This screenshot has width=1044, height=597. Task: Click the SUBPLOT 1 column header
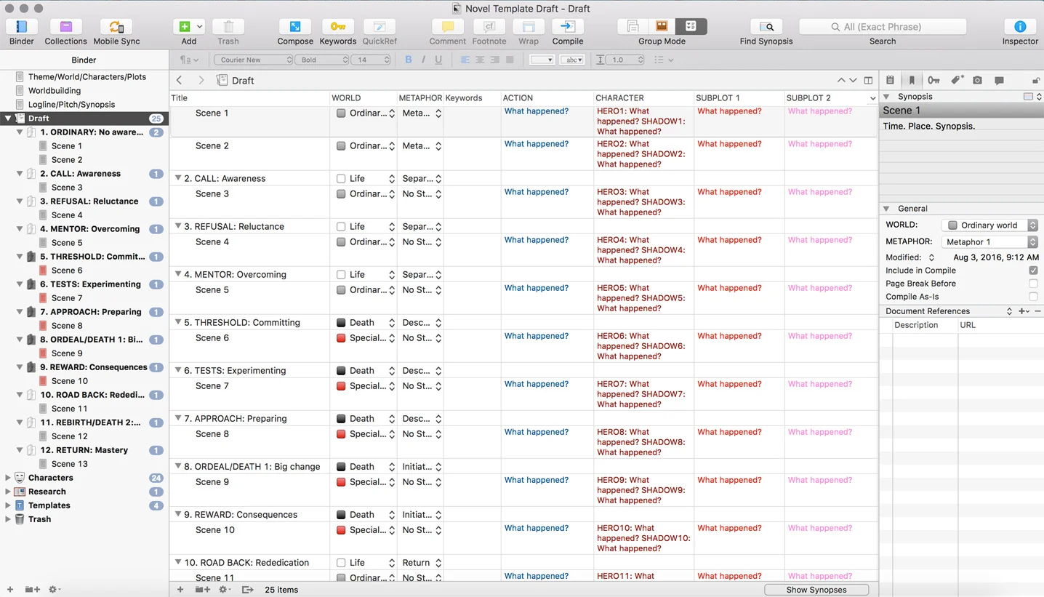pyautogui.click(x=739, y=97)
